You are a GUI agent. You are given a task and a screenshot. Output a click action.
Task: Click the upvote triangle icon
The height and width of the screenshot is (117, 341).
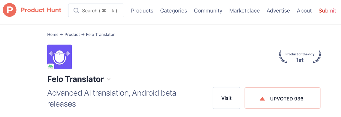262,99
